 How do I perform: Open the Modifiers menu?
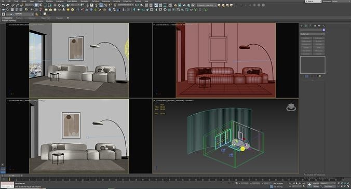(x=49, y=1)
